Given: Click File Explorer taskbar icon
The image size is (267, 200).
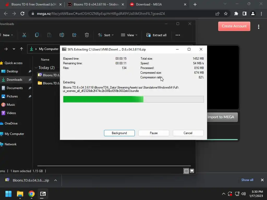Looking at the screenshot, I should click(x=20, y=194).
